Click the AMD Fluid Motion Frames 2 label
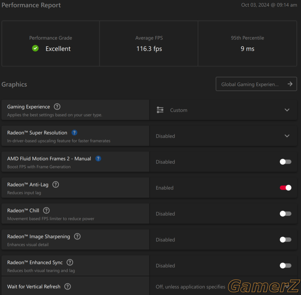 coord(49,159)
